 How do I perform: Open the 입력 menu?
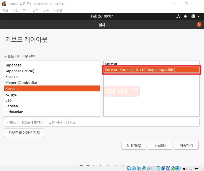point(36,10)
